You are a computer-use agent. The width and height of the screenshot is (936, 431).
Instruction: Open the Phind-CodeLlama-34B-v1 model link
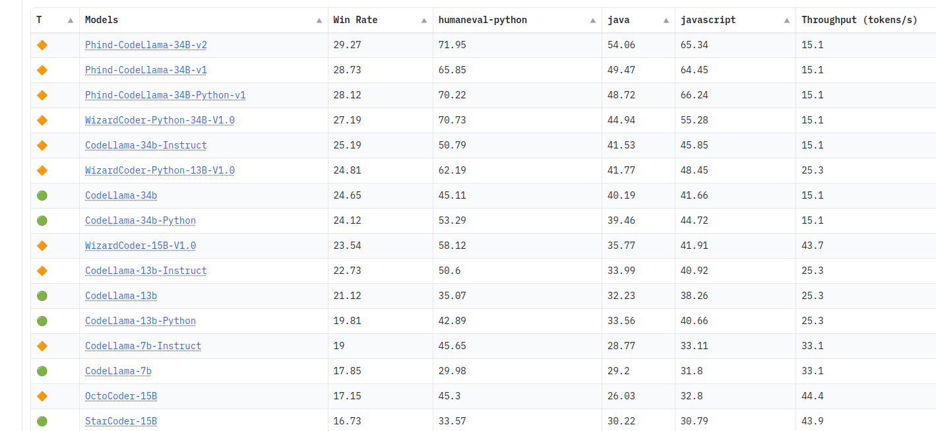coord(146,70)
